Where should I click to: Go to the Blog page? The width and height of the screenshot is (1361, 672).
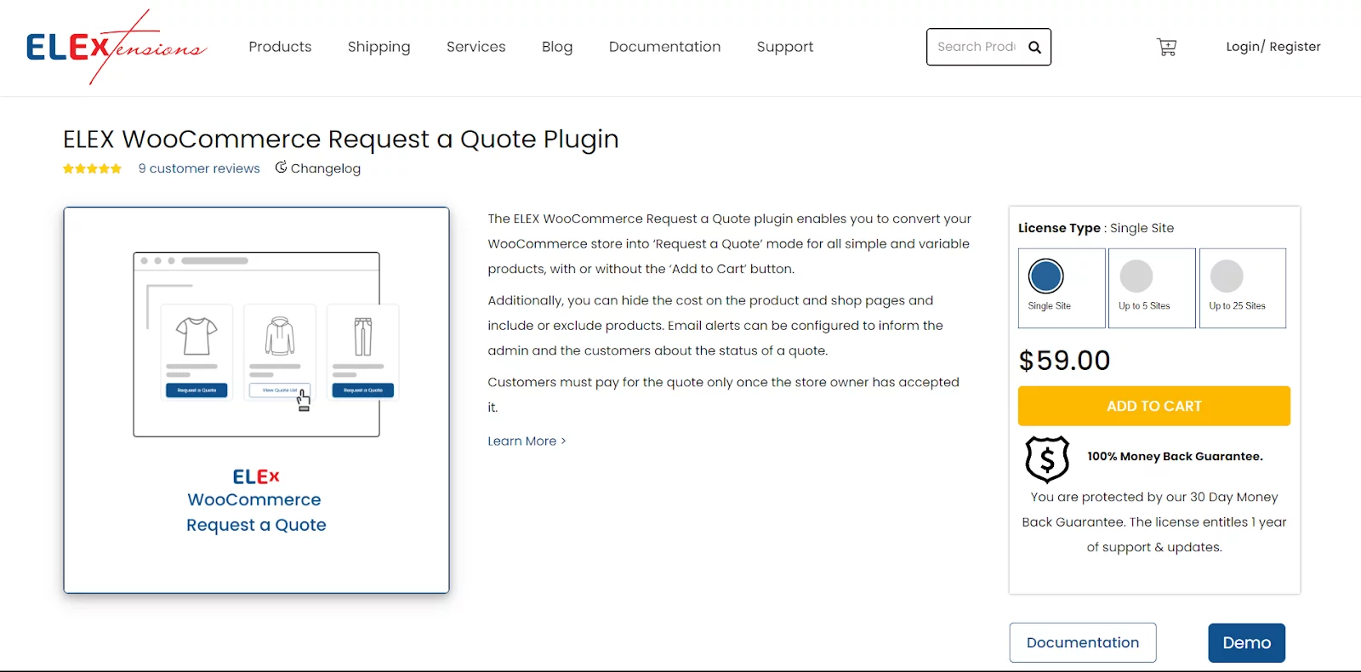tap(557, 47)
